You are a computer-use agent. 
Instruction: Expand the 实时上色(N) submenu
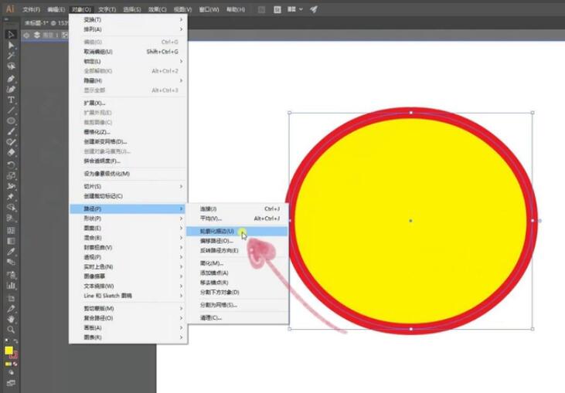(x=128, y=266)
